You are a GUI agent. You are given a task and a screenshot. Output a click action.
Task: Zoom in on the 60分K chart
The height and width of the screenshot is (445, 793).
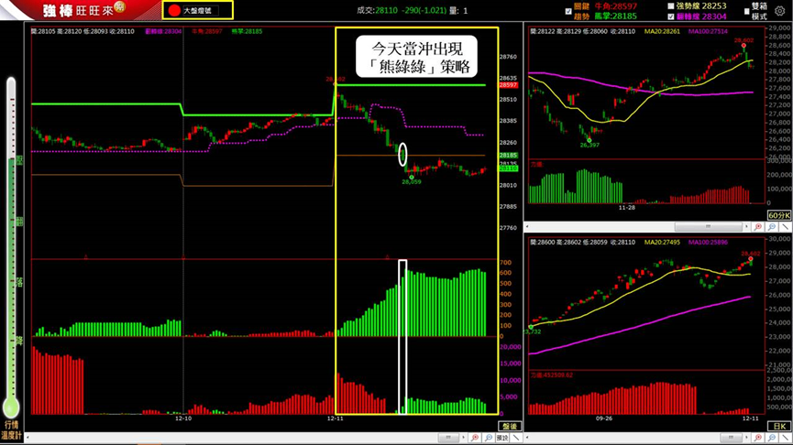[757, 227]
